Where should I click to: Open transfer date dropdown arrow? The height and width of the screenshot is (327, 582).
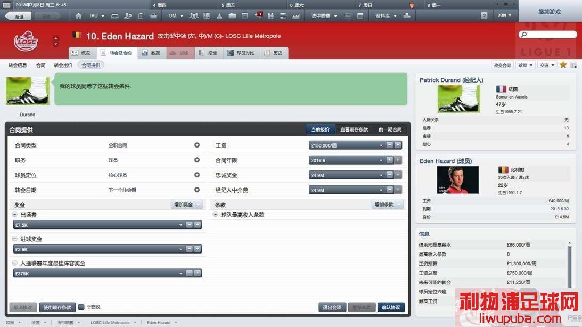[x=197, y=190]
